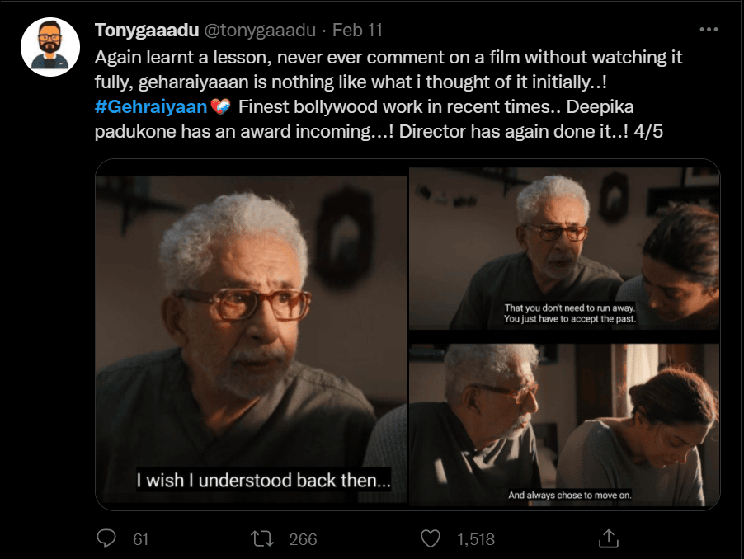Click the "I wish I understood back then..." subtitle

point(263,481)
